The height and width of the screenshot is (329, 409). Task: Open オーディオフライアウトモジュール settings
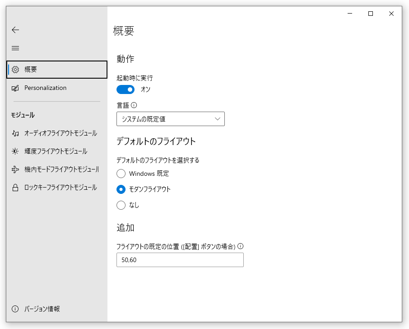[x=57, y=133]
